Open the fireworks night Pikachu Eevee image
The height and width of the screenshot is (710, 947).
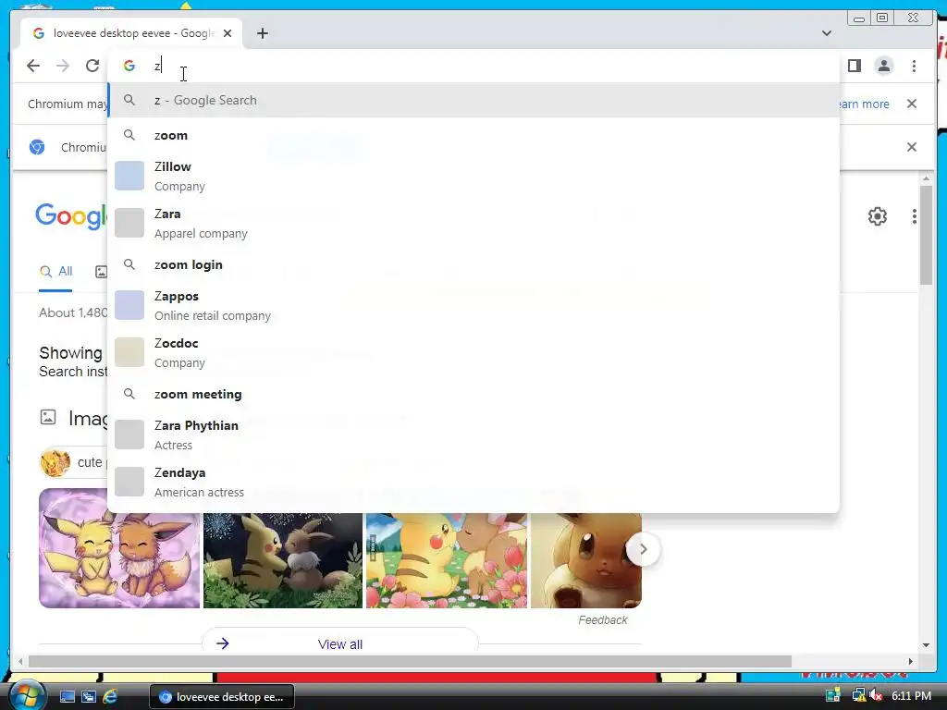point(283,560)
